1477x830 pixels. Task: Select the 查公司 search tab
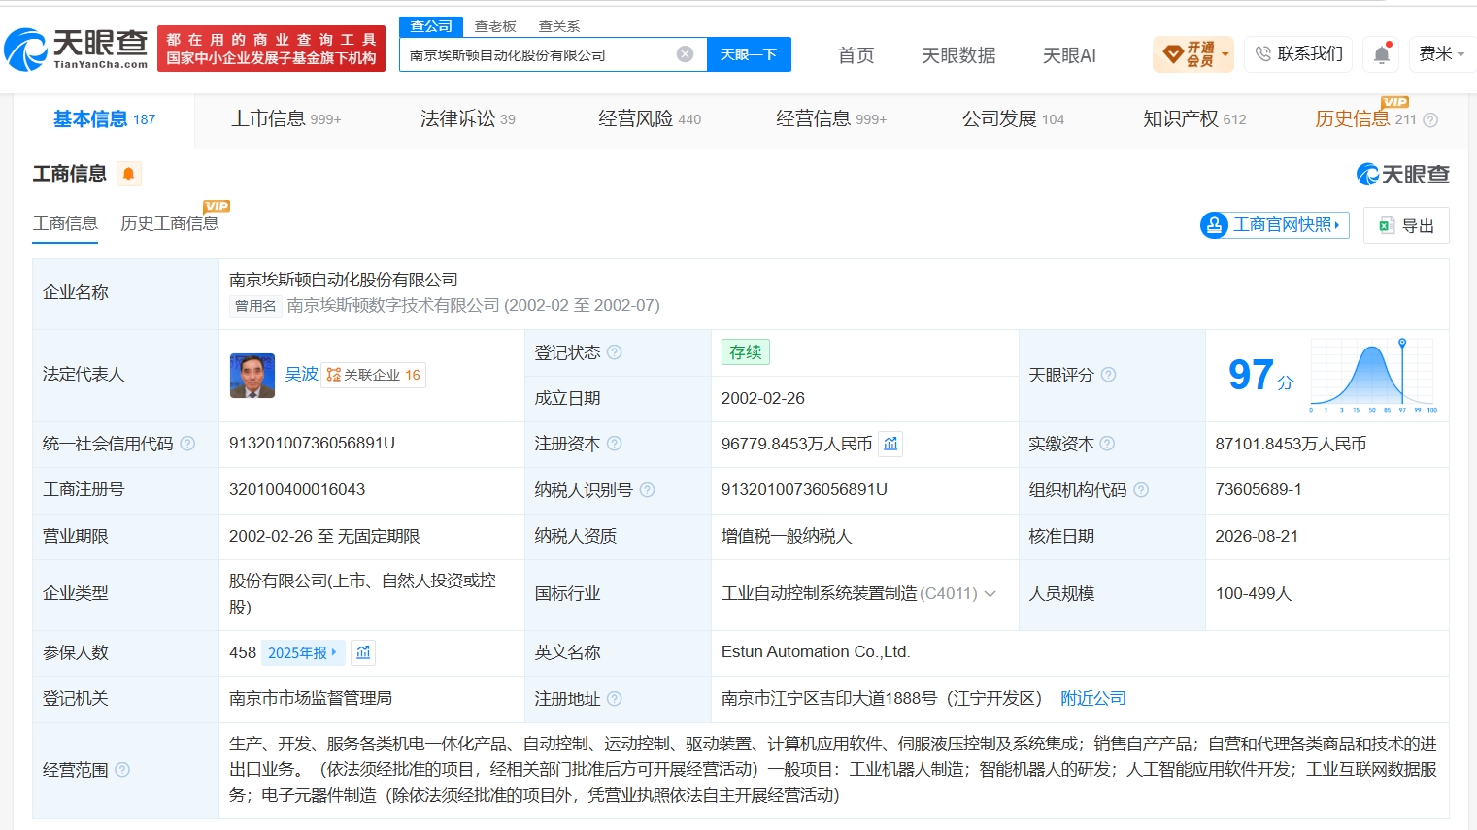click(x=431, y=26)
